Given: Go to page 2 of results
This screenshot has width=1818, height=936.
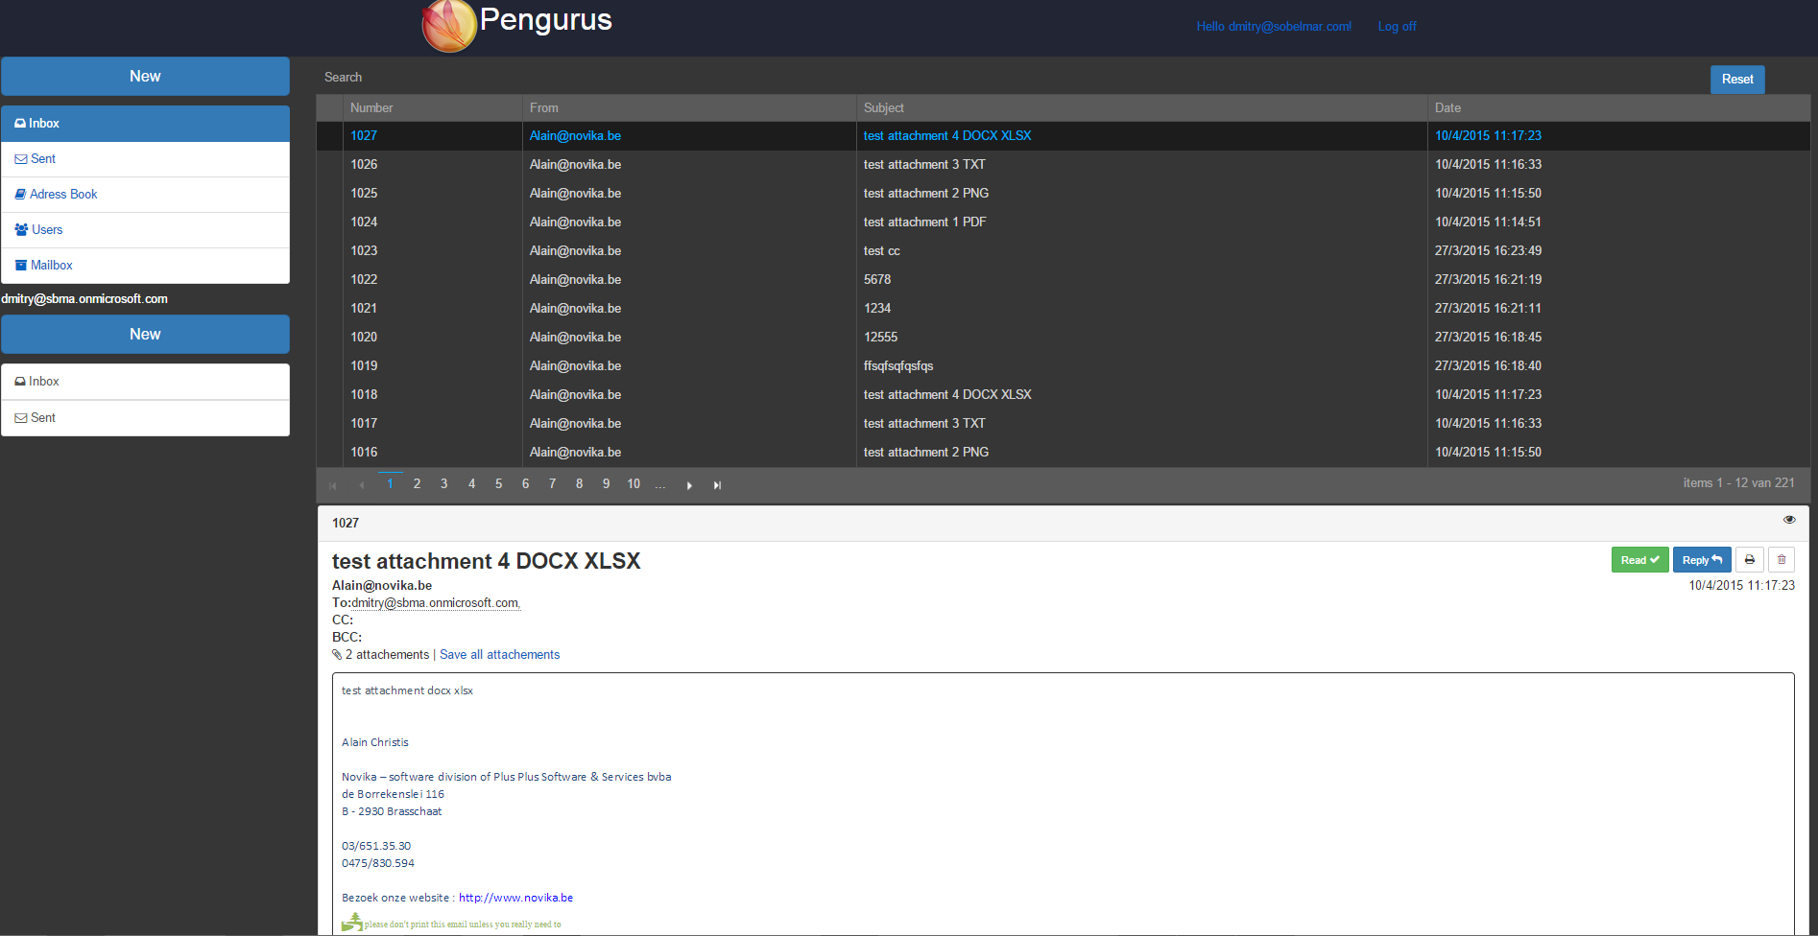Looking at the screenshot, I should [x=417, y=484].
